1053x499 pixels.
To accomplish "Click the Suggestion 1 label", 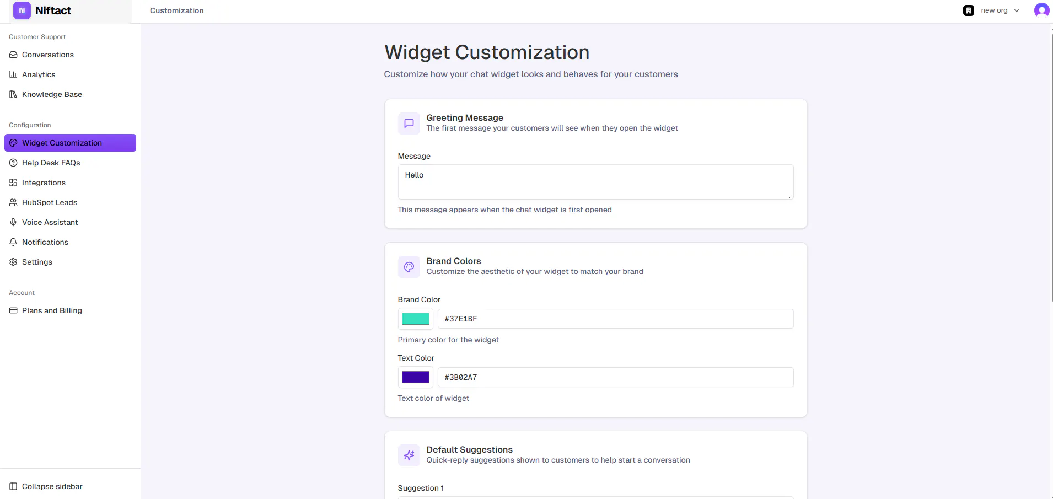I will click(421, 488).
